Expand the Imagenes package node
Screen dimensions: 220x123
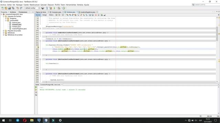(6, 18)
